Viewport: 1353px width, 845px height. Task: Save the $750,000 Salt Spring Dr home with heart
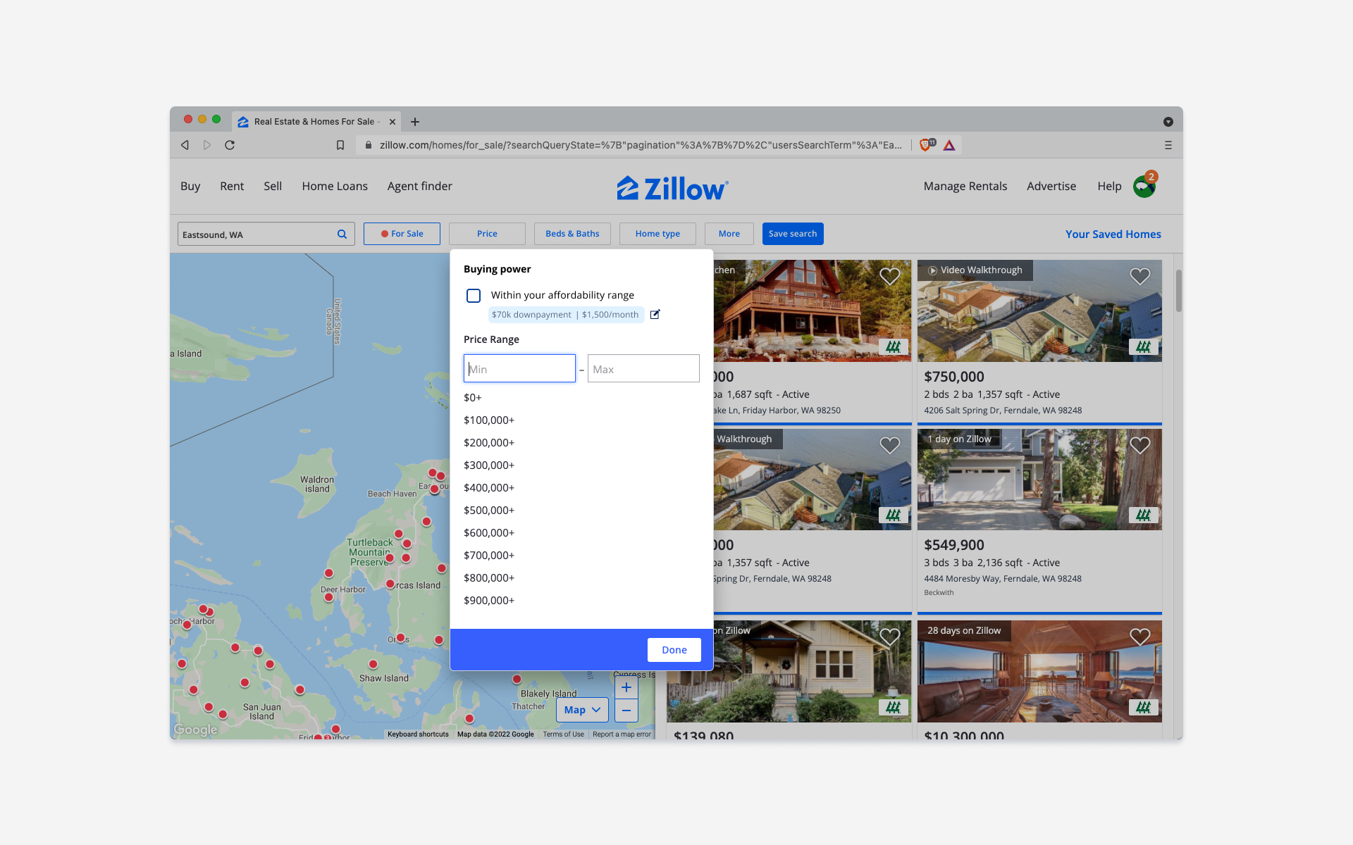(x=1139, y=276)
